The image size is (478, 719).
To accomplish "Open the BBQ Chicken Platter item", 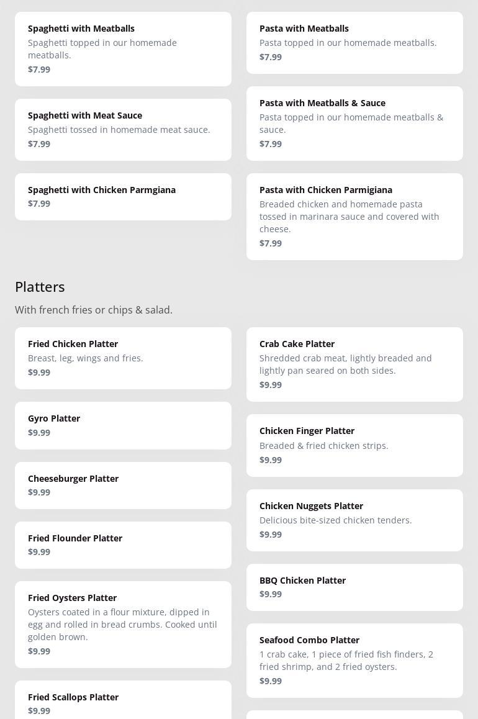I will tap(354, 587).
